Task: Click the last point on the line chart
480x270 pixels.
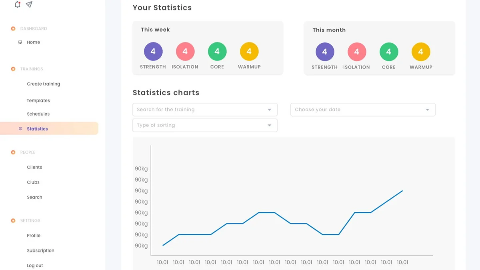Action: (x=402, y=191)
